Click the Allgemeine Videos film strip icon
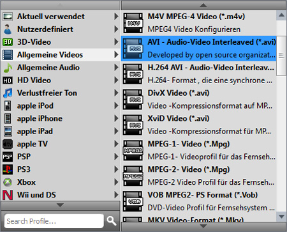The width and height of the screenshot is (287, 232). (8, 55)
